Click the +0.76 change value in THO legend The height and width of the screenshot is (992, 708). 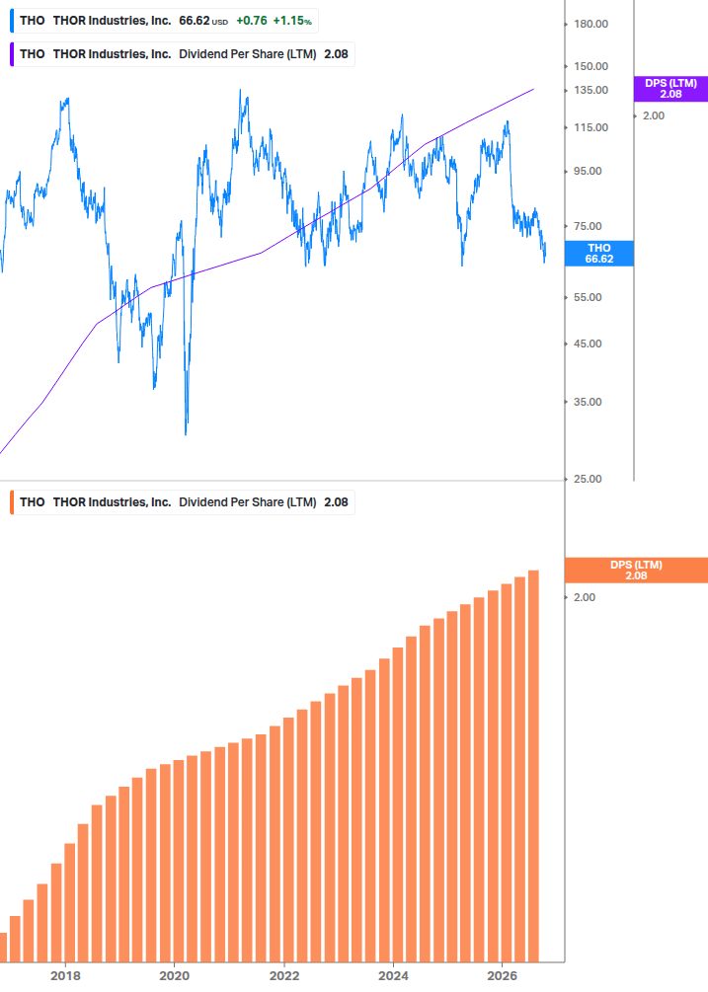point(252,21)
